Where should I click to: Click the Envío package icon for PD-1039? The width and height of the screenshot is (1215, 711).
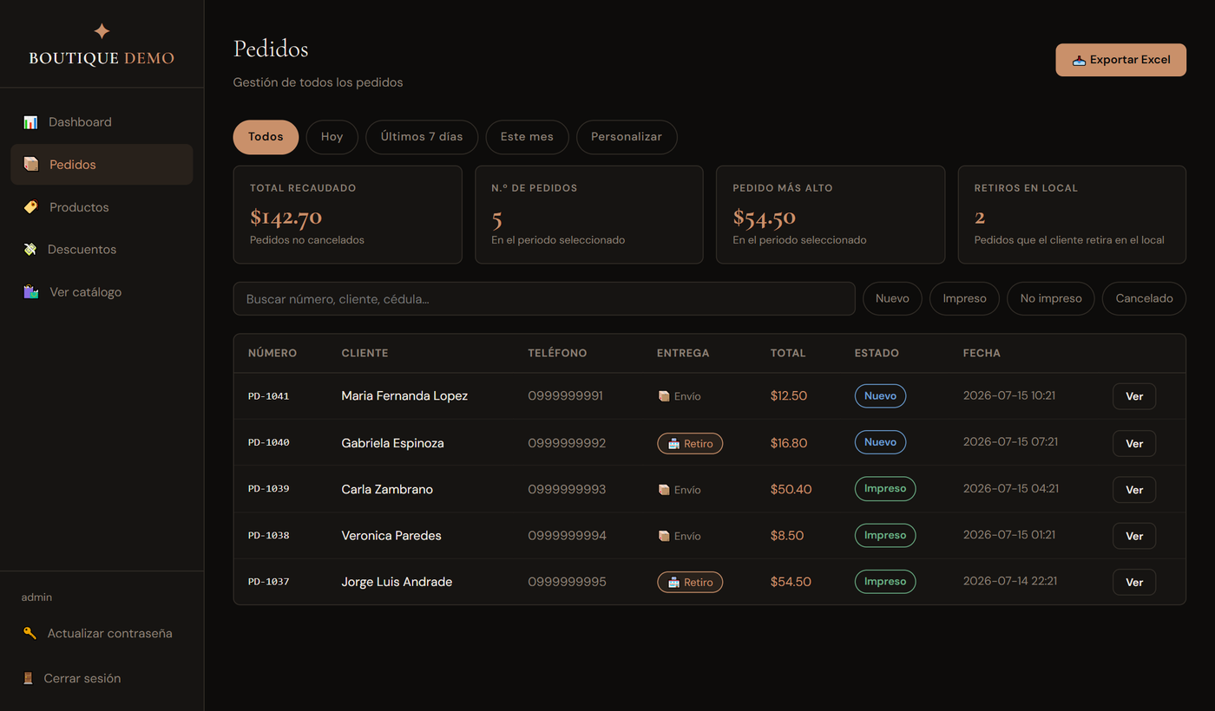point(664,490)
